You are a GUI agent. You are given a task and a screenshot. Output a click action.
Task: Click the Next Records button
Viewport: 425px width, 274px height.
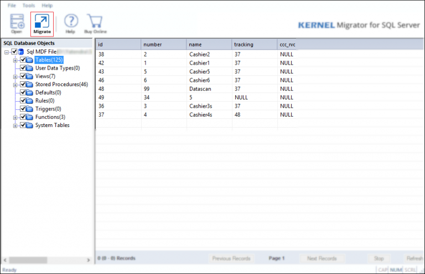(322, 259)
